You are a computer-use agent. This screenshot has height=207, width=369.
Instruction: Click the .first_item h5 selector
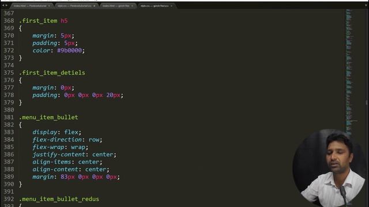point(43,21)
